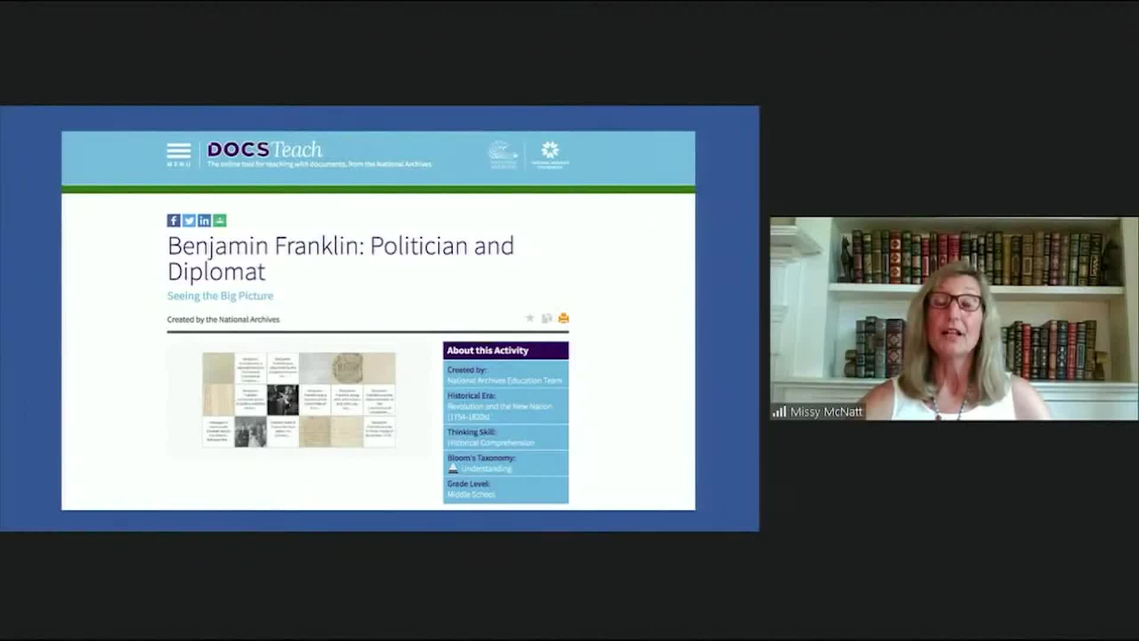Image resolution: width=1139 pixels, height=641 pixels.
Task: Click the DOCSTeach logo
Action: [x=265, y=150]
